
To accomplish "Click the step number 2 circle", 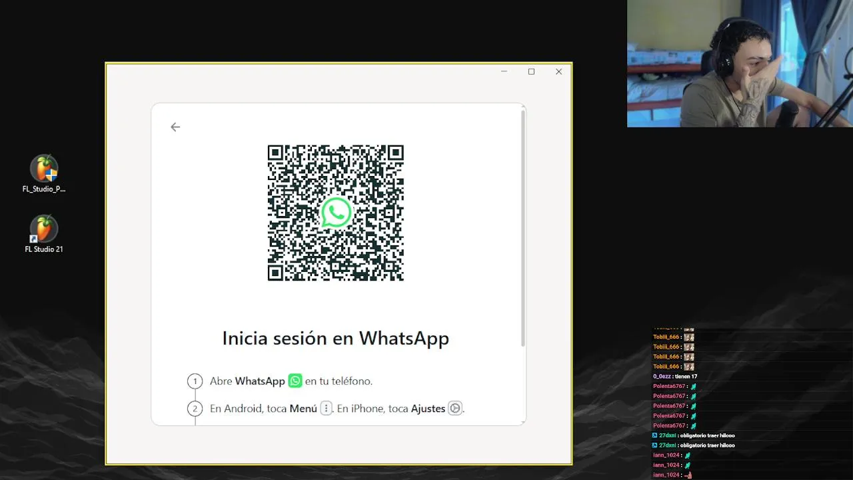I will tap(195, 409).
